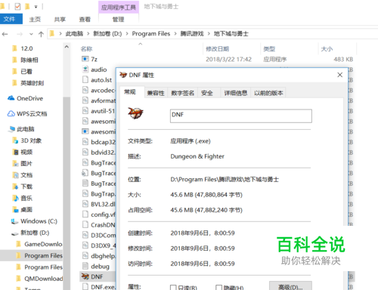
Task: Click the DNF game icon in file list
Action: (85, 276)
